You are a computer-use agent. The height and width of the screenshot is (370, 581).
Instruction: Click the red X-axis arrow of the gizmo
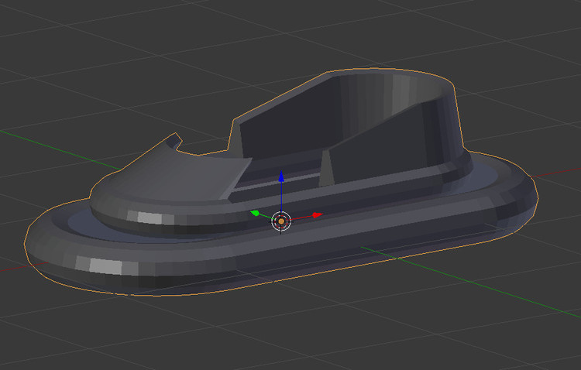(317, 215)
